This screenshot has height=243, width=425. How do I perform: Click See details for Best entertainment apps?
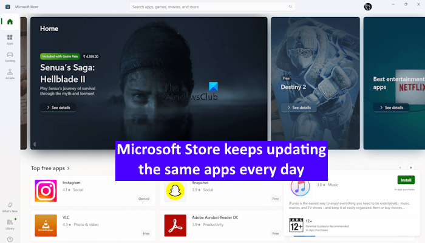392,108
